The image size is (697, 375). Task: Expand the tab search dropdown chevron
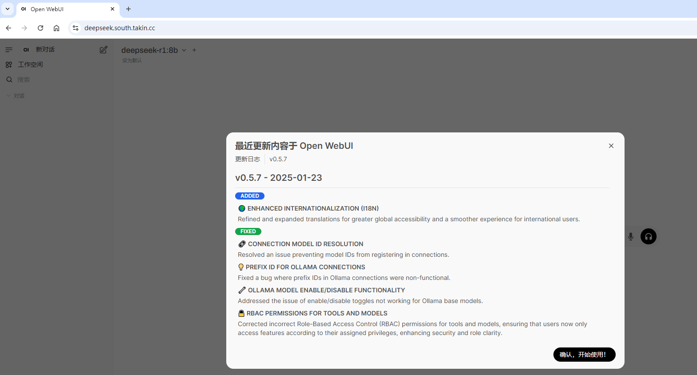coord(8,9)
